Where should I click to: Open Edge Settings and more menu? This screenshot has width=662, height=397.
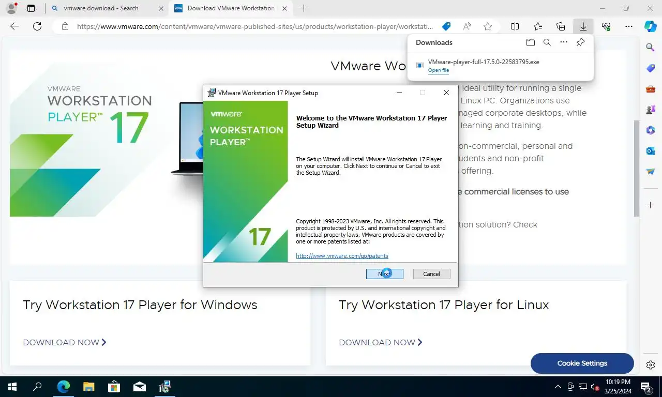pyautogui.click(x=629, y=26)
